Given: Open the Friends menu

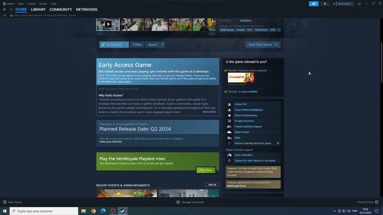Looking at the screenshot, I should (31, 4).
